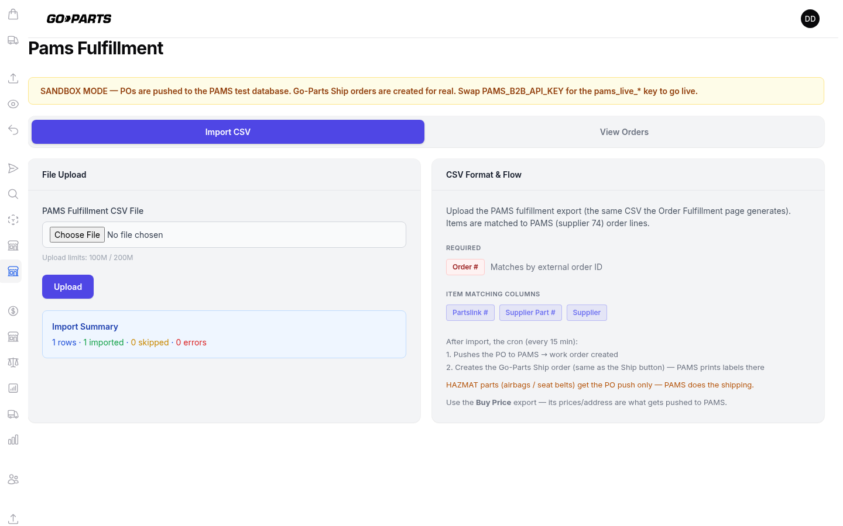Switch to the View Orders tab
Screen dimensions: 843x526
624,132
